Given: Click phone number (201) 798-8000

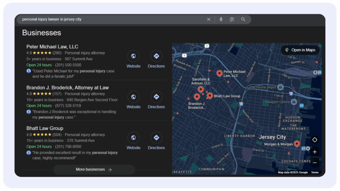Looking at the screenshot, I should pyautogui.click(x=68, y=147).
